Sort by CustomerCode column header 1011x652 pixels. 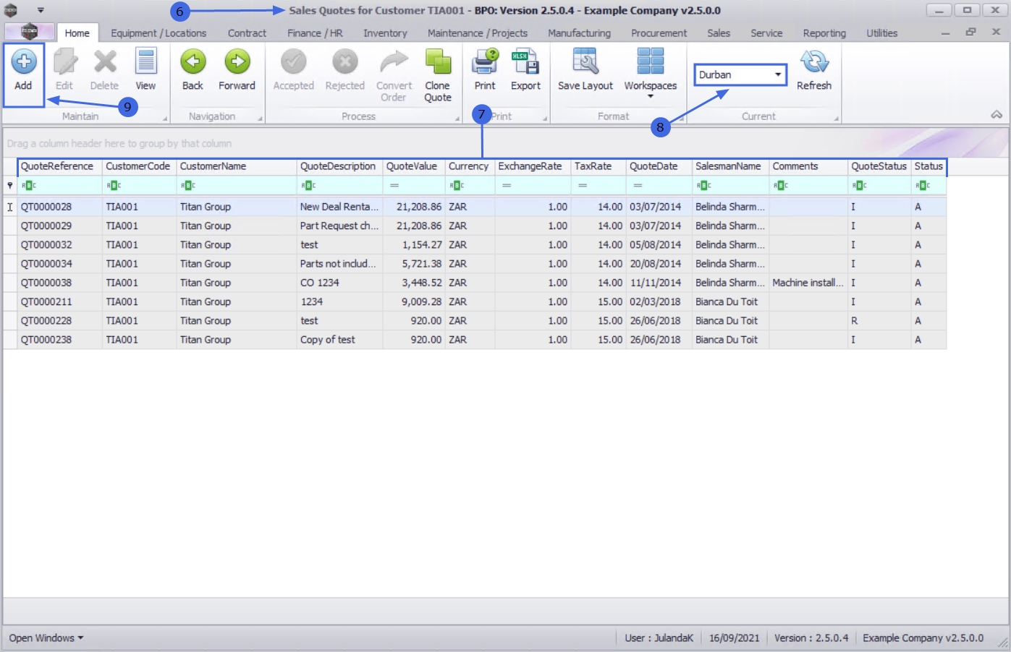[x=140, y=166]
